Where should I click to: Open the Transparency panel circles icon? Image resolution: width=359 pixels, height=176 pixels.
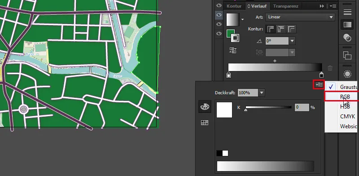pos(347,38)
